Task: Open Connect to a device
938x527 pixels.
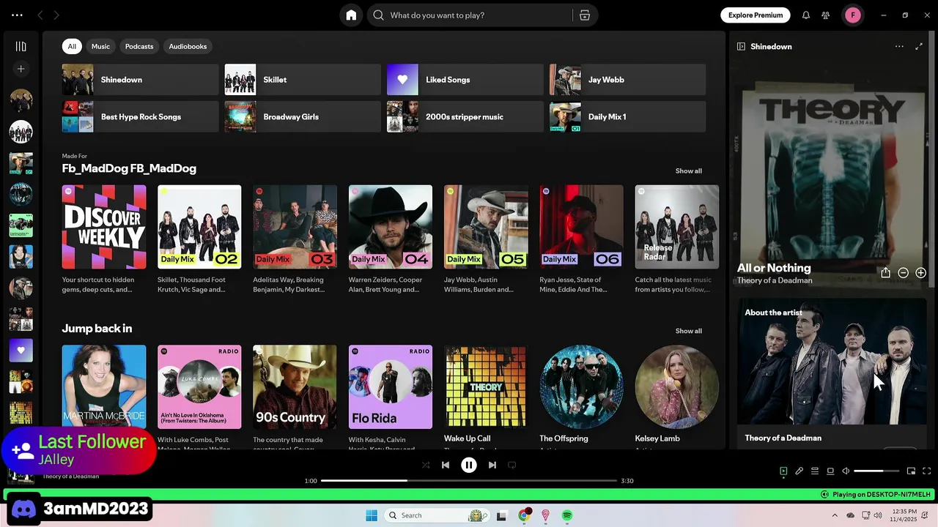Action: pyautogui.click(x=830, y=471)
